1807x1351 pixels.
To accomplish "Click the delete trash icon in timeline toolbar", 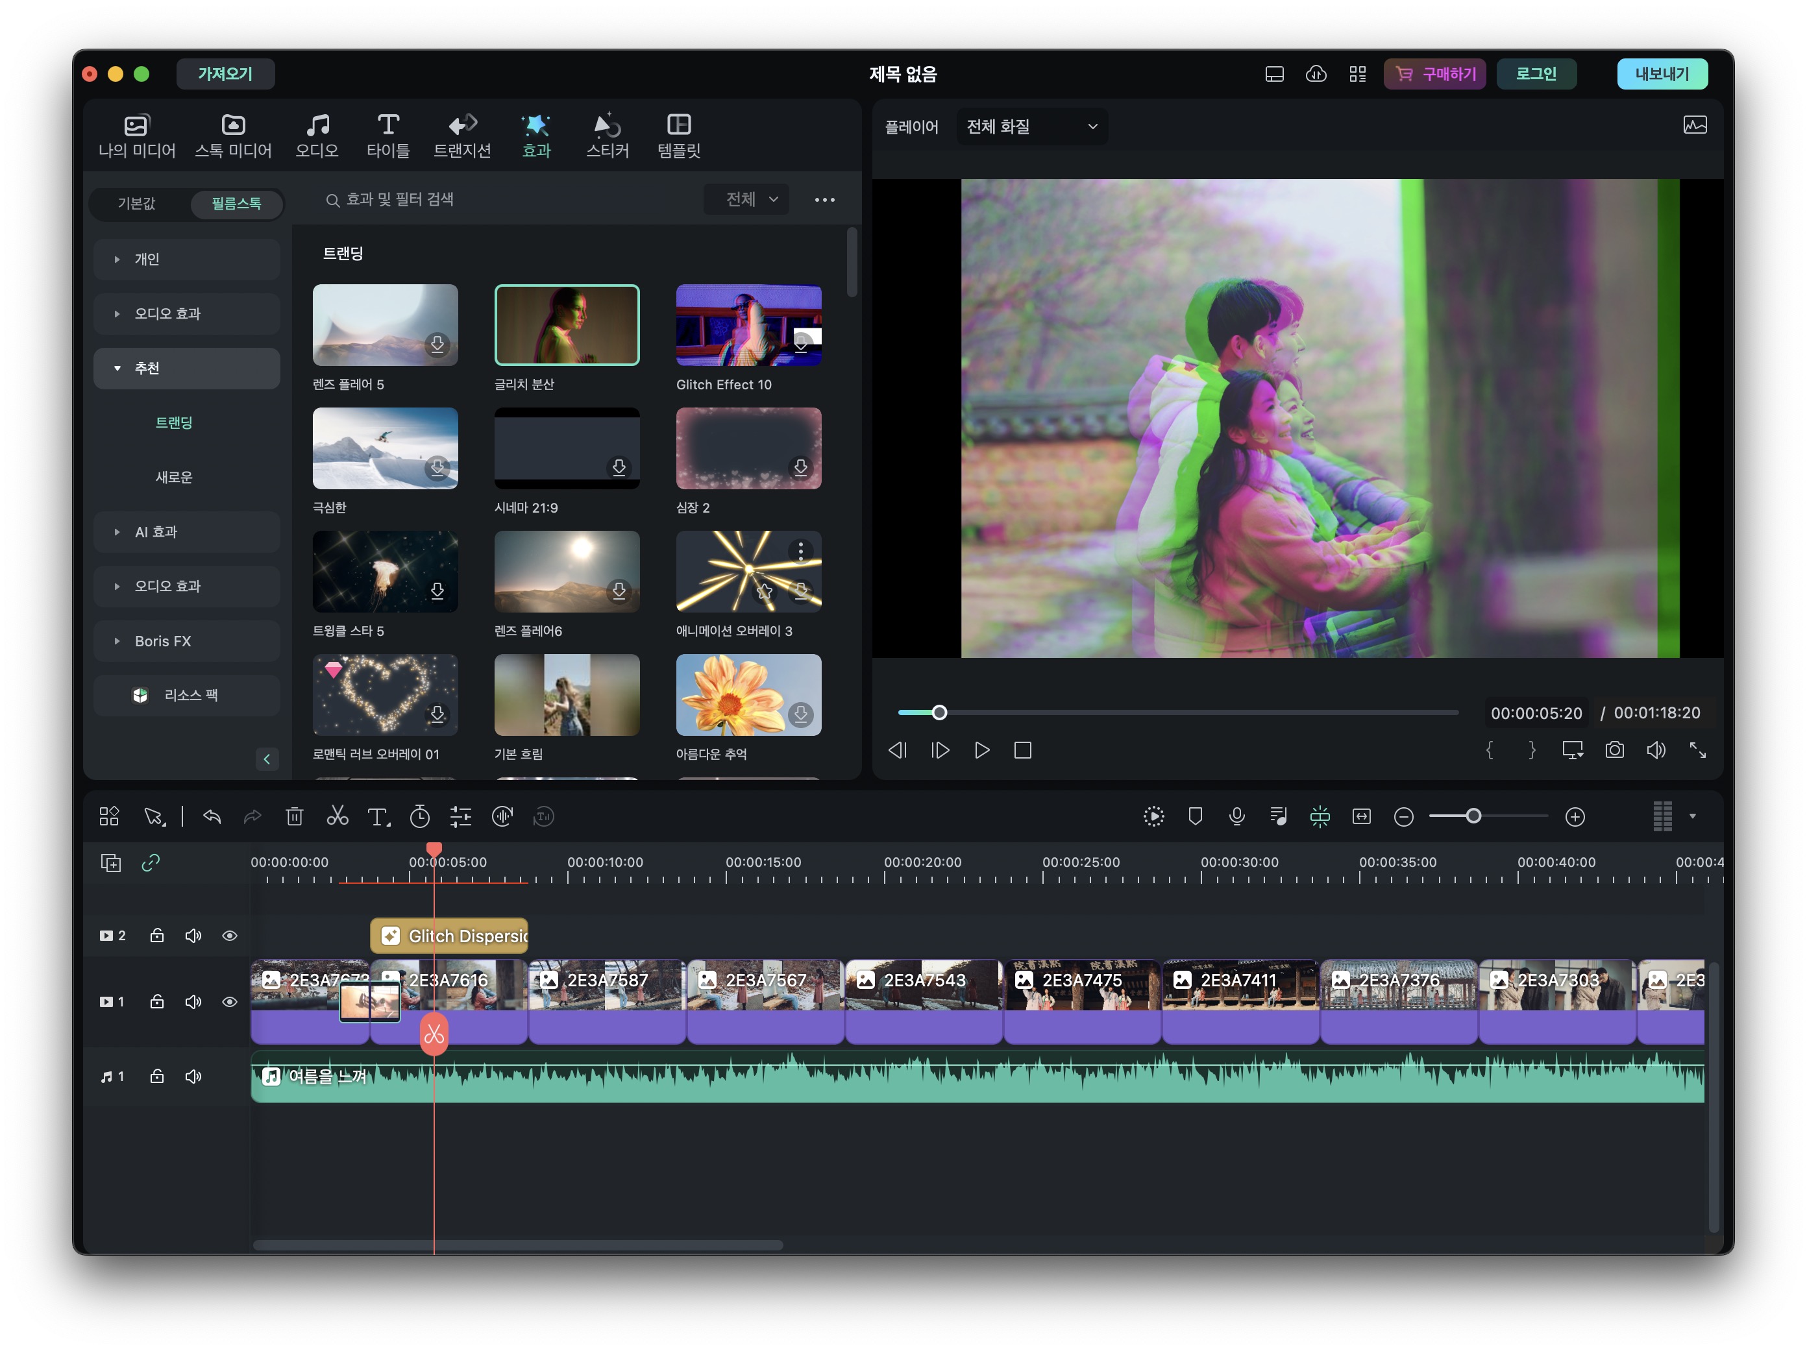I will pos(294,816).
